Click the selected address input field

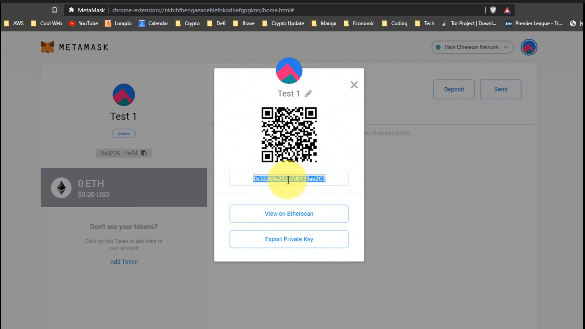[x=289, y=179]
